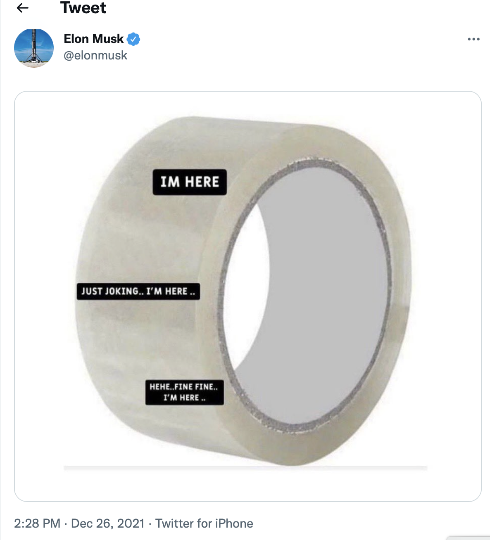Open Elon Musk's rocket profile picture
Screen dimensions: 490x540
34,48
